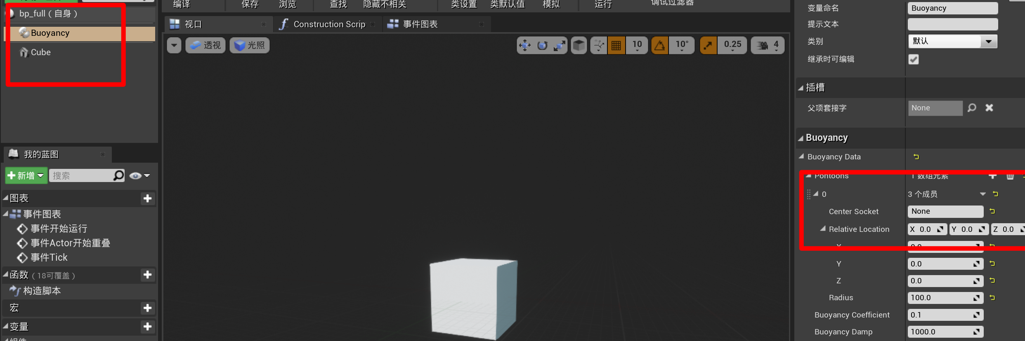This screenshot has width=1025, height=341.
Task: Collapse the 事件图表 tree node
Action: (6, 214)
